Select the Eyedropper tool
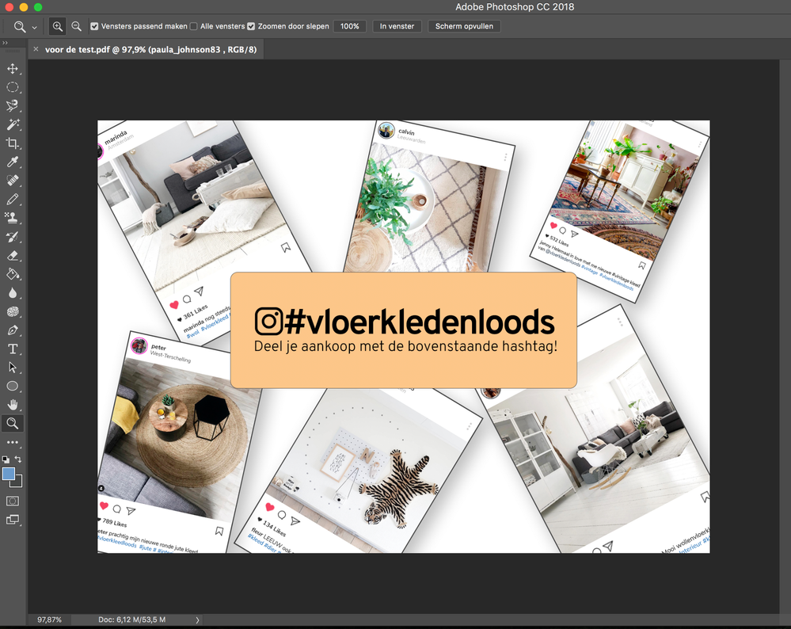The width and height of the screenshot is (791, 629). coord(13,162)
